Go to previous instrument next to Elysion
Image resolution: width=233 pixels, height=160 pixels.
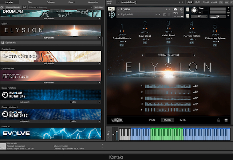166,9
